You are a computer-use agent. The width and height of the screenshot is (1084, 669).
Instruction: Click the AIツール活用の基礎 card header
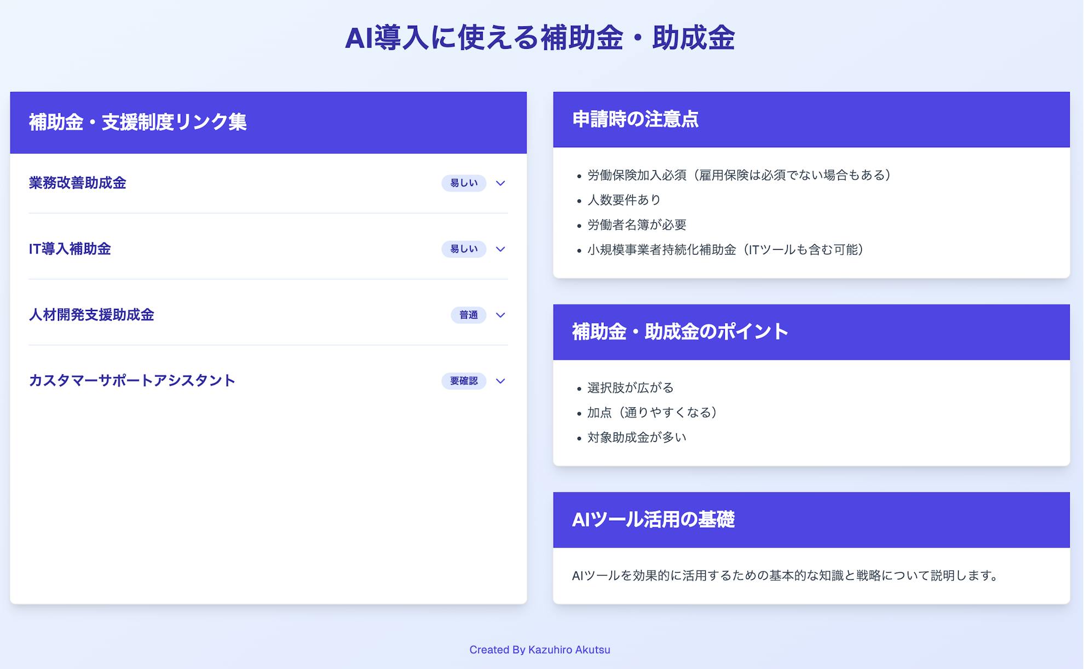coord(653,520)
